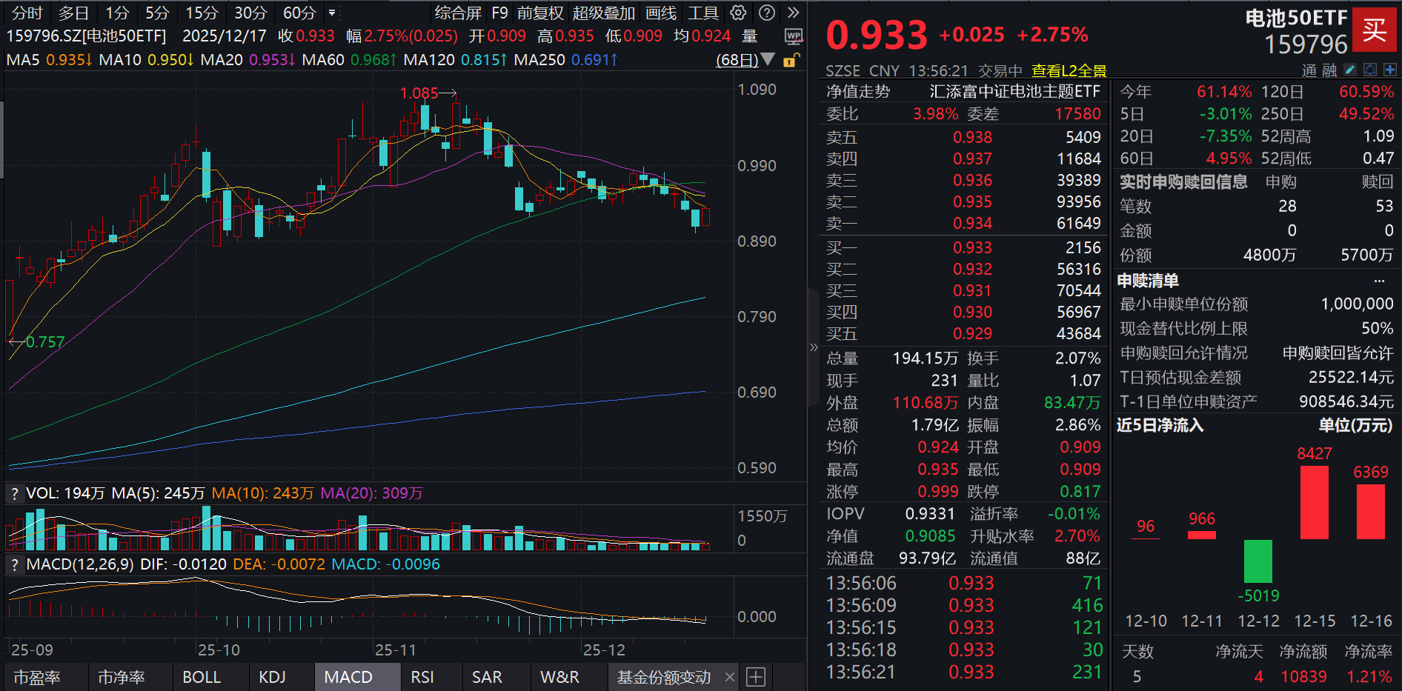Open the pencil edit icon near 通融
This screenshot has height=691, width=1402.
point(1350,69)
